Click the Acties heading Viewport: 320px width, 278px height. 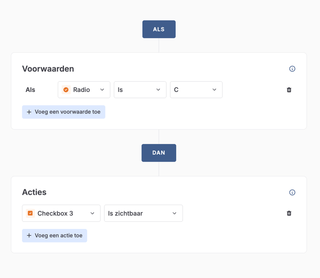tap(34, 192)
